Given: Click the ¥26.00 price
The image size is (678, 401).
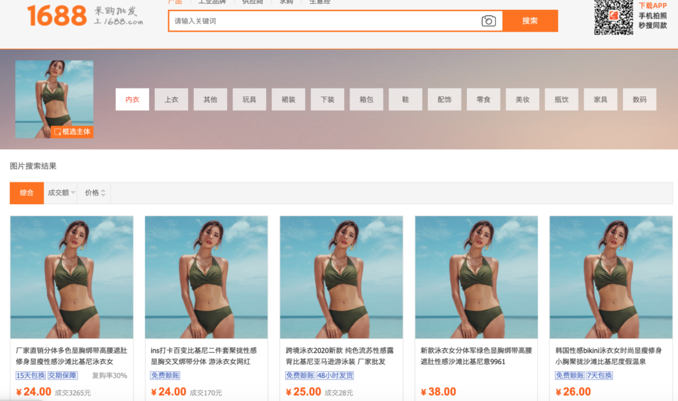Looking at the screenshot, I should [573, 392].
